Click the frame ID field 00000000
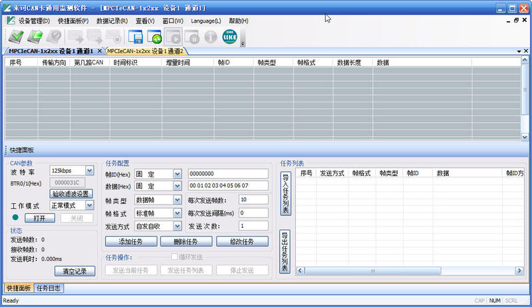The image size is (532, 307). coord(228,174)
